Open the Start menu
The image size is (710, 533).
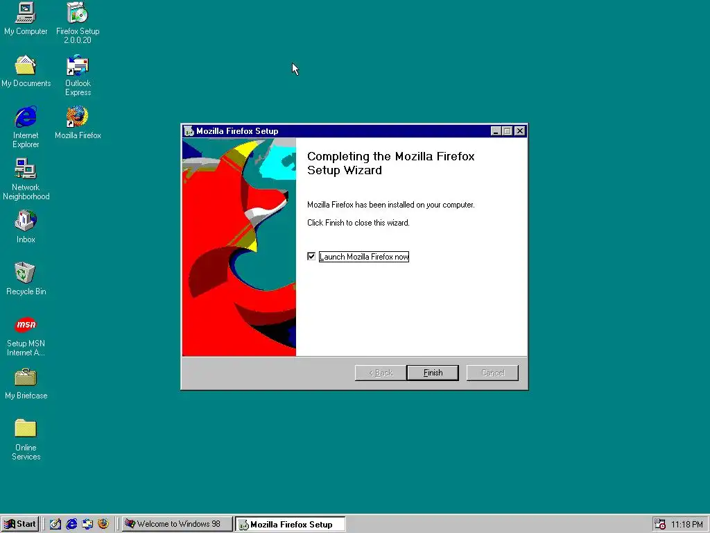tap(20, 524)
